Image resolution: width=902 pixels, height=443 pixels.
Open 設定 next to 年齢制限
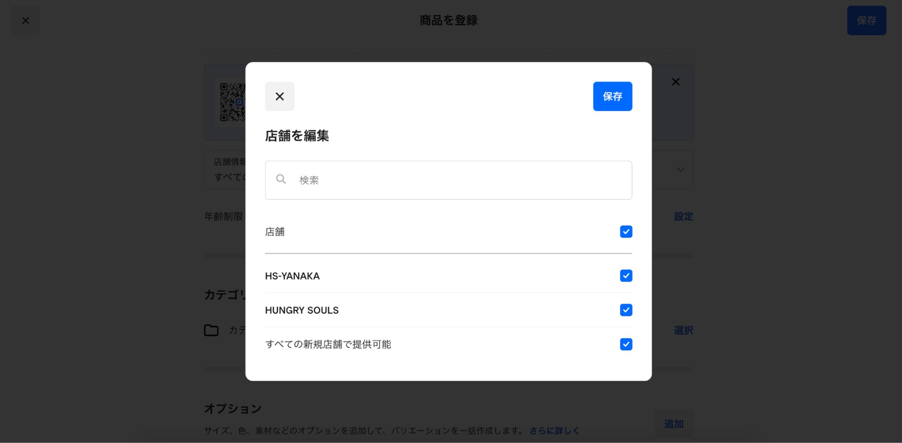[x=683, y=217]
